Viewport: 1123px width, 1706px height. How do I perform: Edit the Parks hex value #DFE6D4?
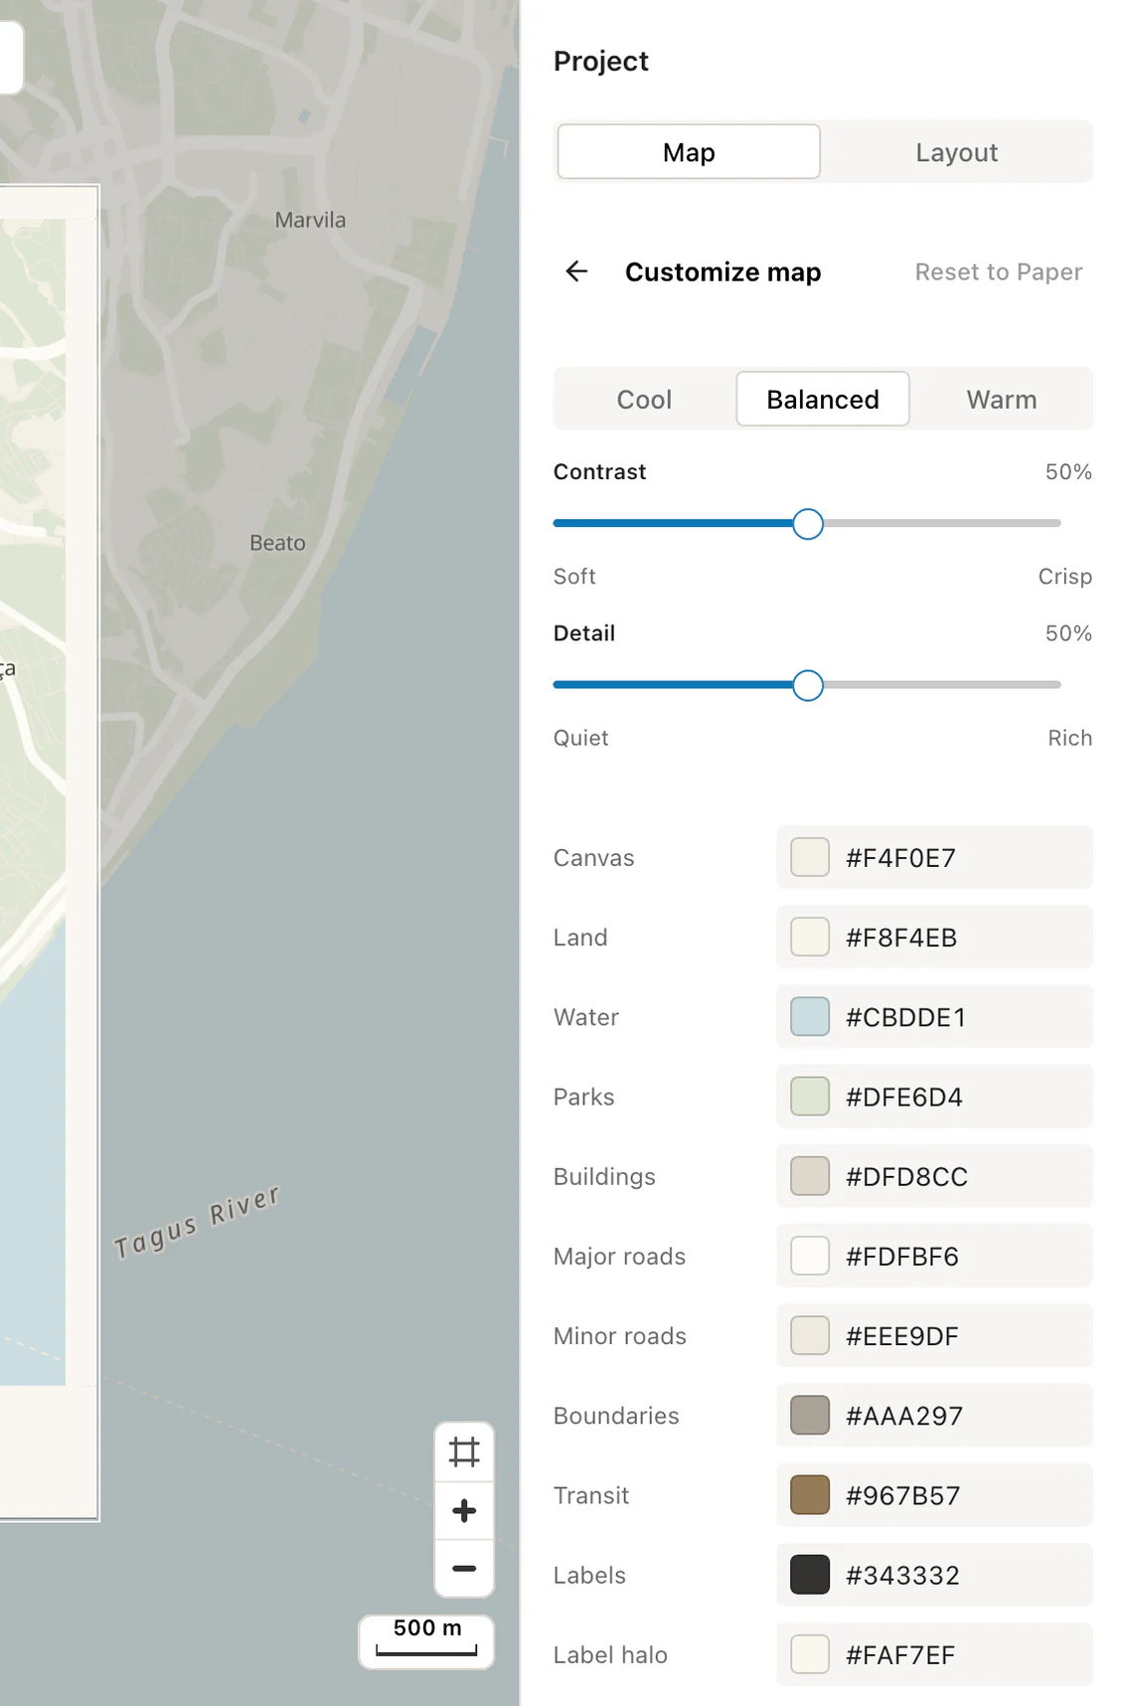[x=904, y=1097]
